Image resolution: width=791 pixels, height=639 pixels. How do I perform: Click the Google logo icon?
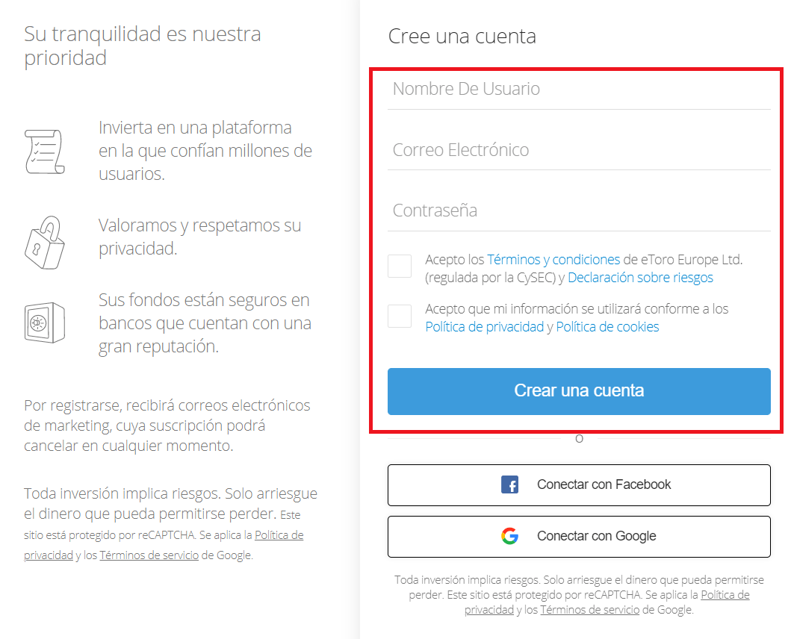point(509,535)
